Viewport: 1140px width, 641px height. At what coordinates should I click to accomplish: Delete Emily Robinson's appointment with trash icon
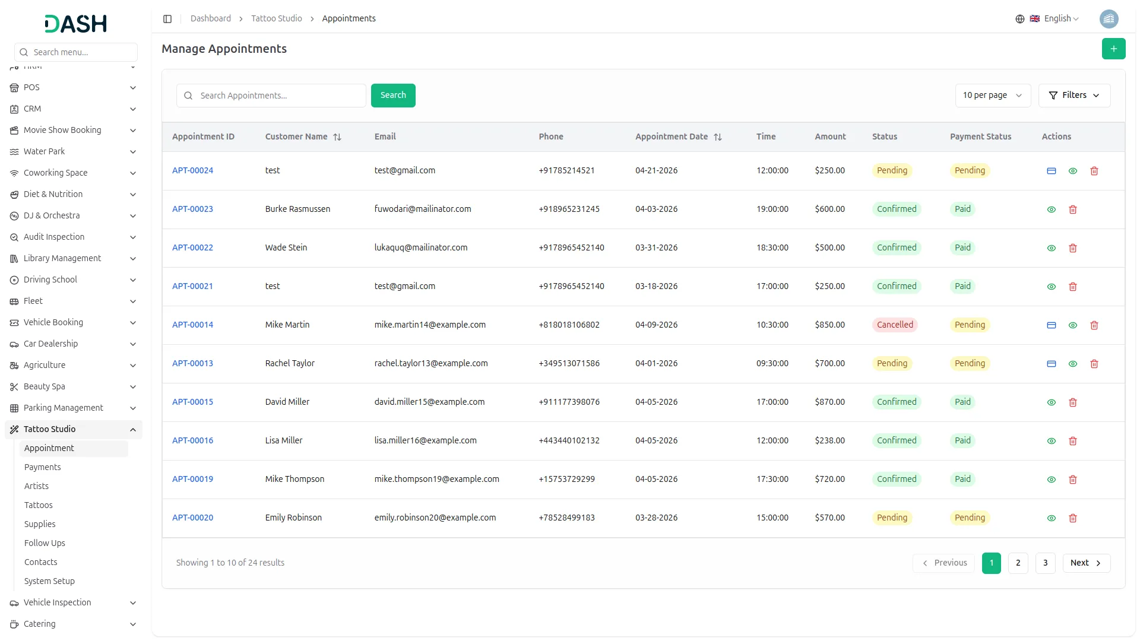1072,518
